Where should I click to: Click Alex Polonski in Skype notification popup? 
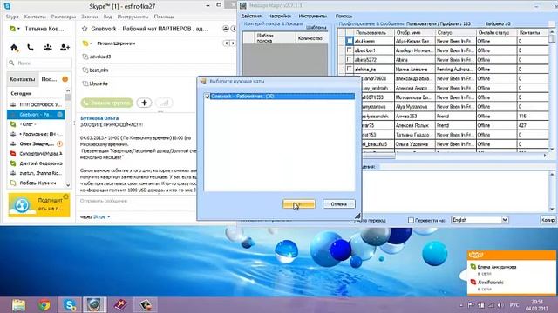pyautogui.click(x=490, y=283)
